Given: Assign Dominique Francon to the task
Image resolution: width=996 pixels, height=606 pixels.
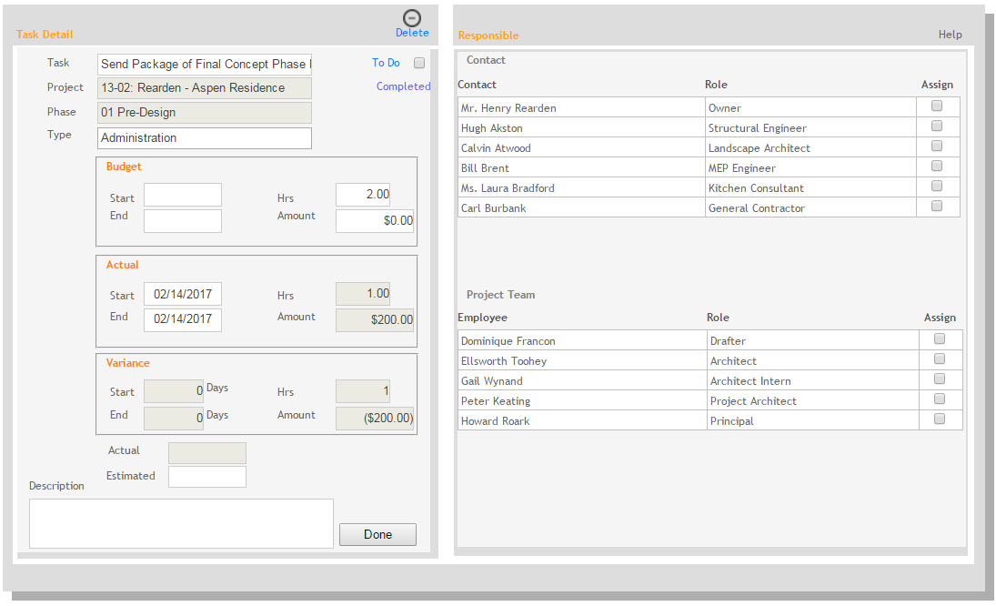Looking at the screenshot, I should [940, 339].
